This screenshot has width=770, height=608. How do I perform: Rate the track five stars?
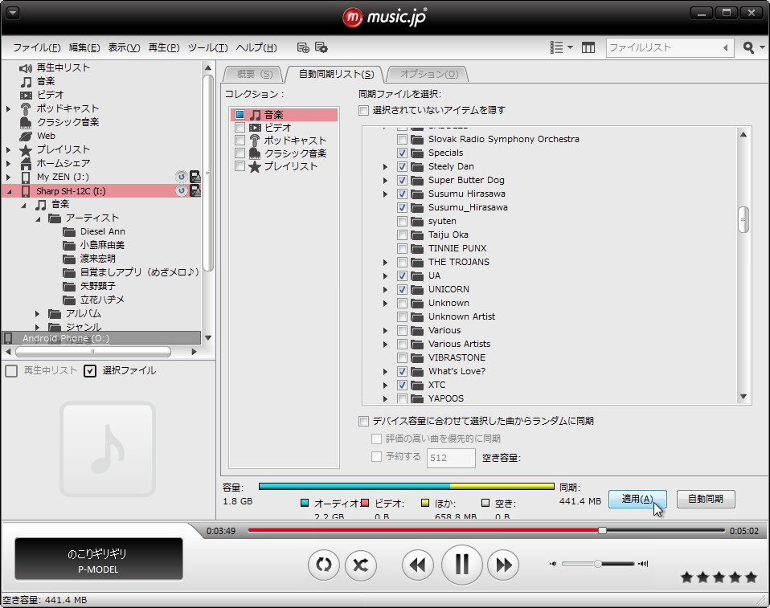coord(752,577)
